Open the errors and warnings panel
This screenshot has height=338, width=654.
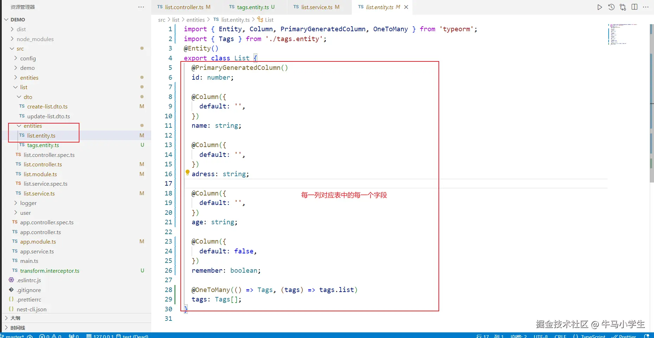coord(50,336)
